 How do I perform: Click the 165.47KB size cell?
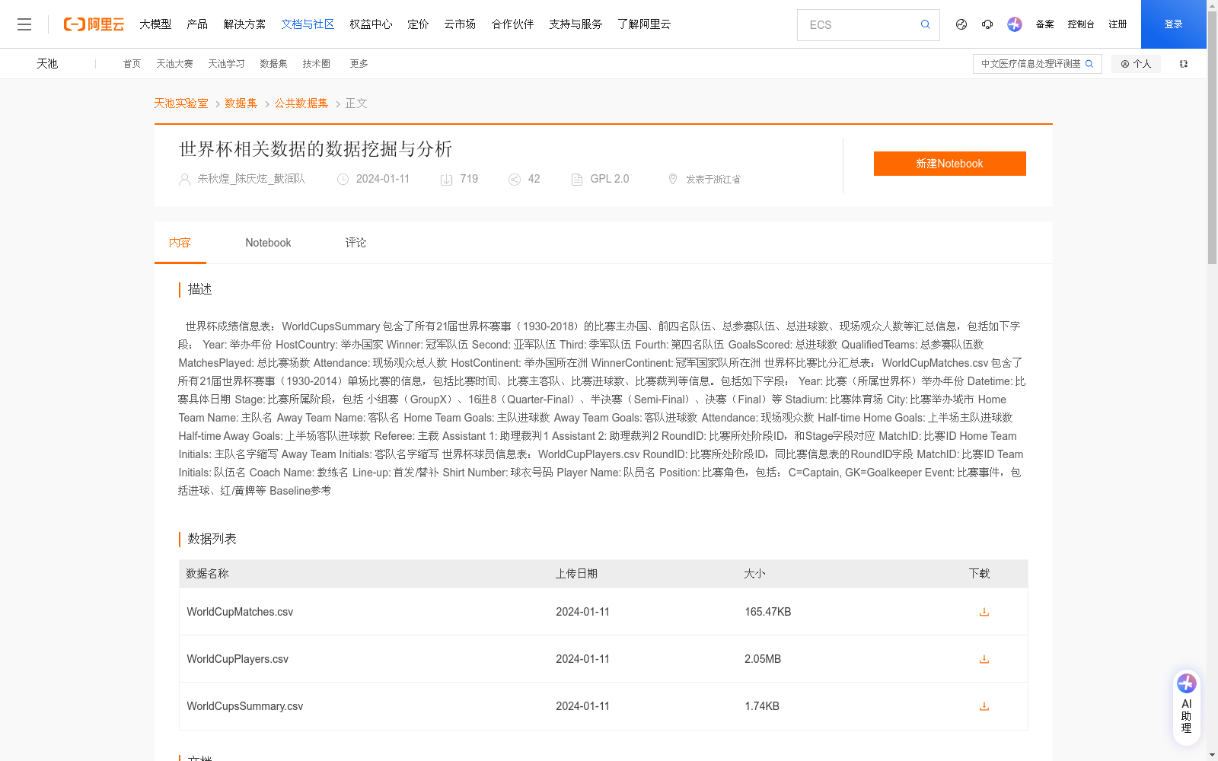tap(767, 612)
